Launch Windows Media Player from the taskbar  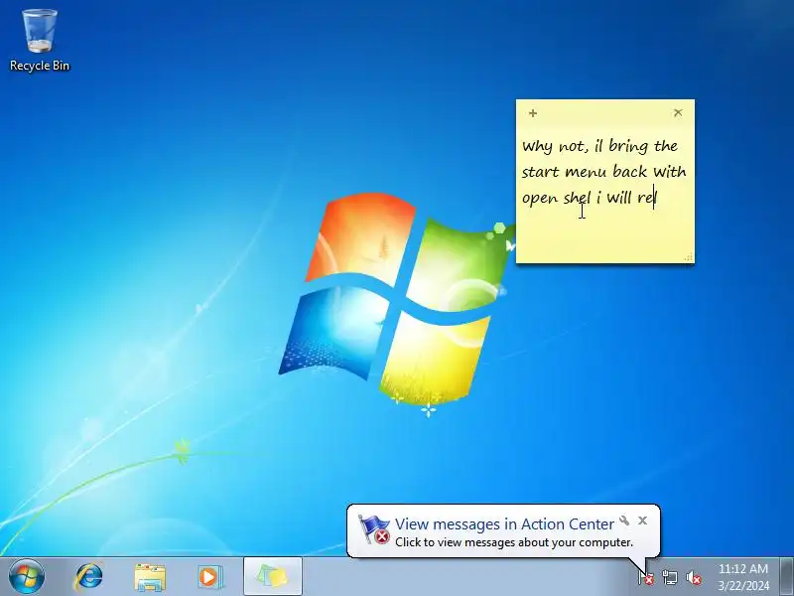pyautogui.click(x=209, y=577)
